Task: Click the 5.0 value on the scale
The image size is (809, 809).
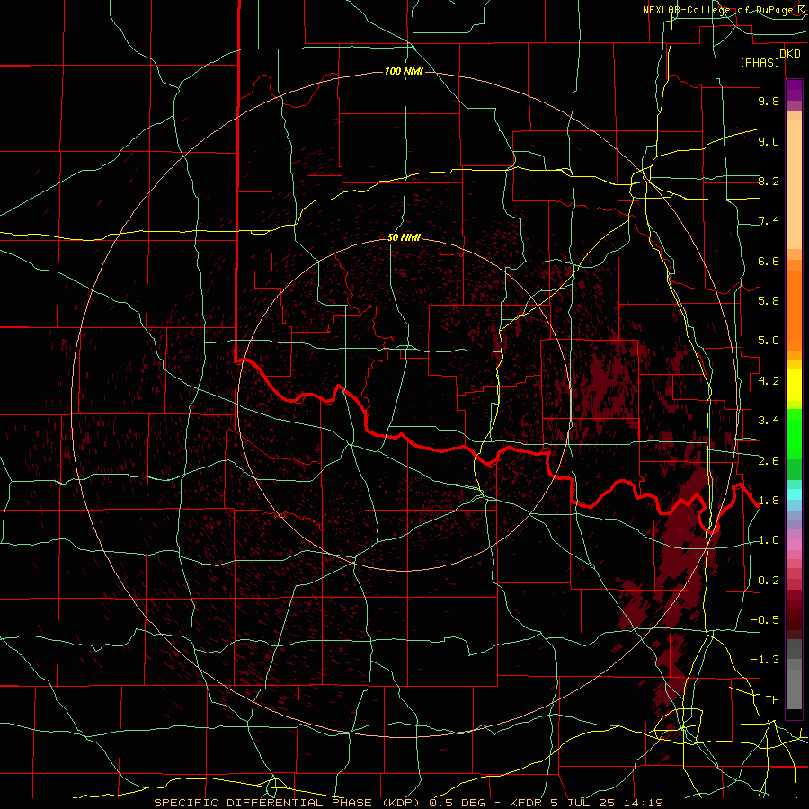Action: pos(769,341)
